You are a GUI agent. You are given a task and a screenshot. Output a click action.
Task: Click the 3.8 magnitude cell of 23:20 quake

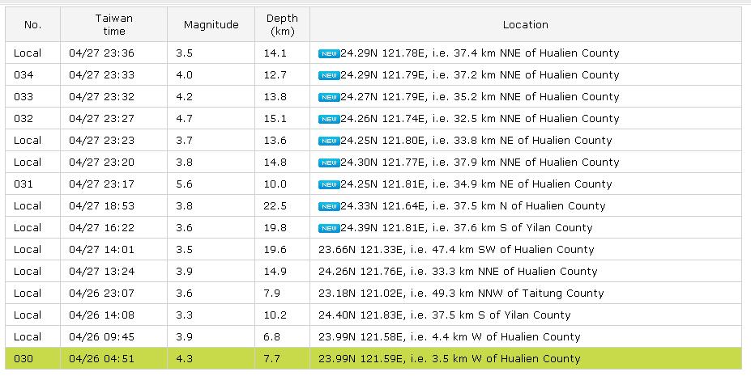coord(185,163)
